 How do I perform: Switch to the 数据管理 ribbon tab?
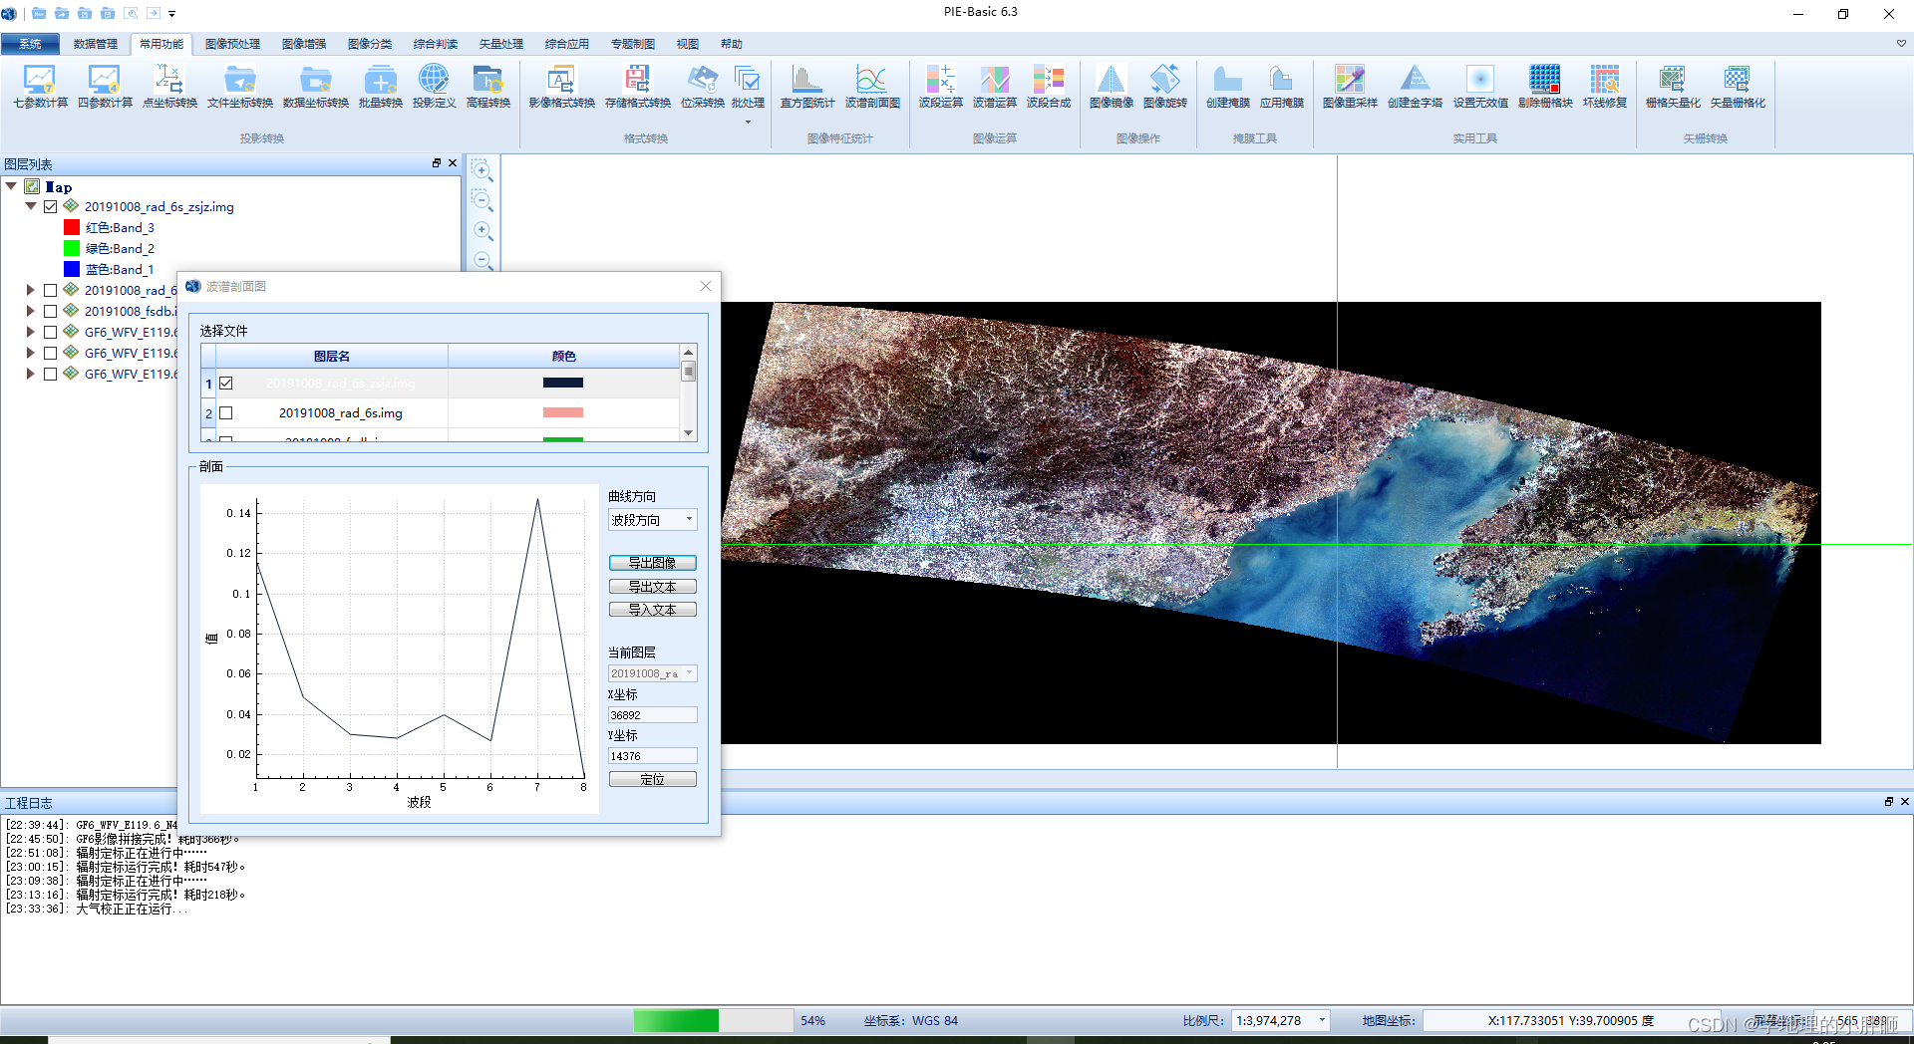coord(96,44)
